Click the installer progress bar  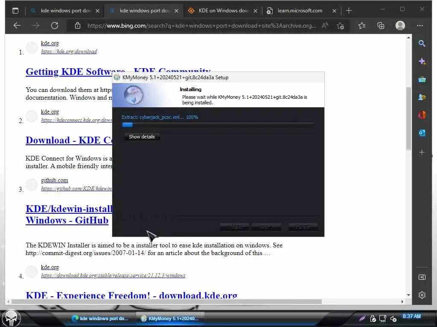218,124
